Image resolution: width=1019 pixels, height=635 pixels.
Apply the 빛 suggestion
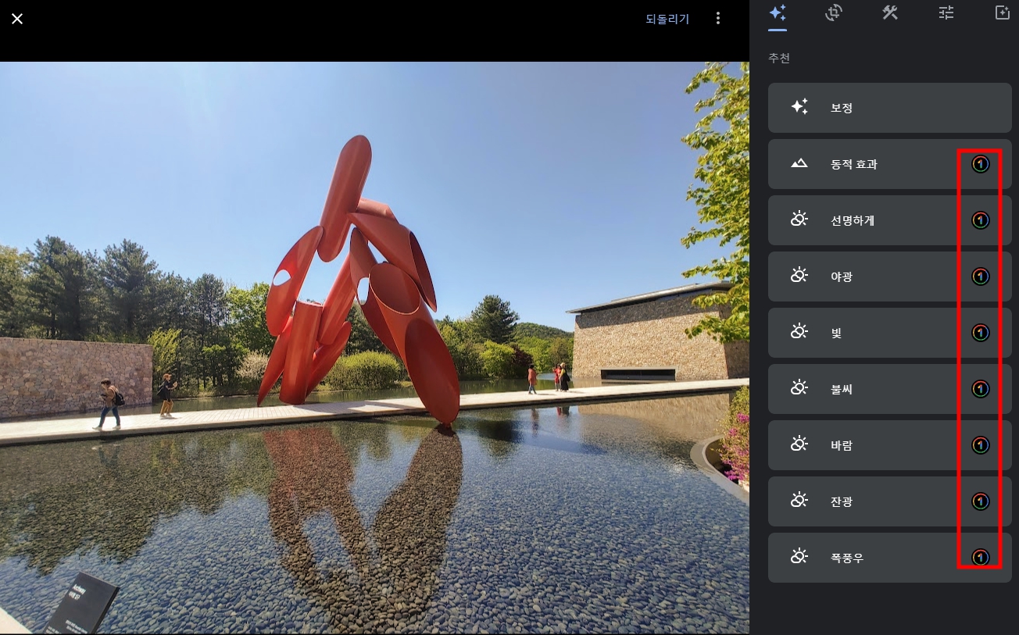pos(890,333)
